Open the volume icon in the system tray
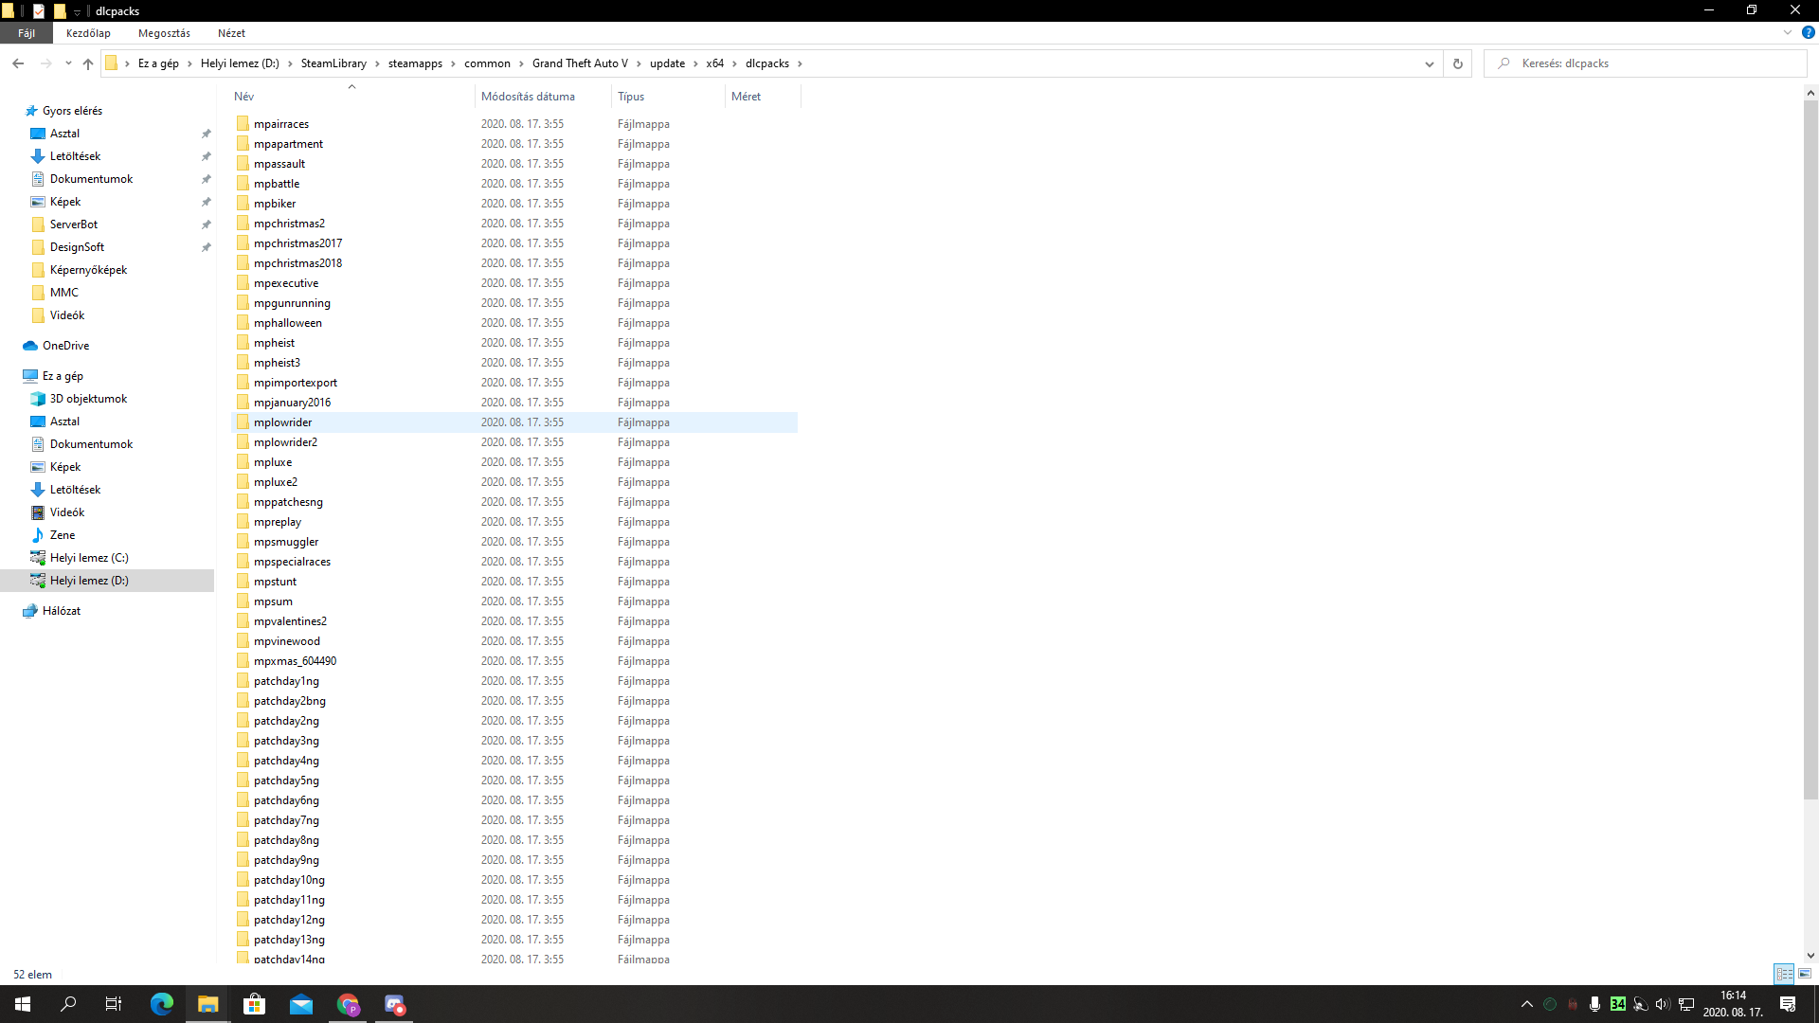This screenshot has width=1819, height=1023. [1662, 1005]
